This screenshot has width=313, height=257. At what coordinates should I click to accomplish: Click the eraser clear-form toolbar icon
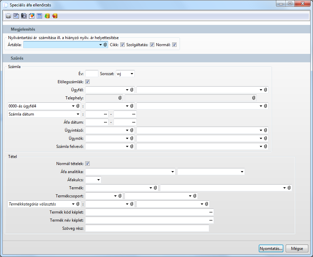point(32,16)
